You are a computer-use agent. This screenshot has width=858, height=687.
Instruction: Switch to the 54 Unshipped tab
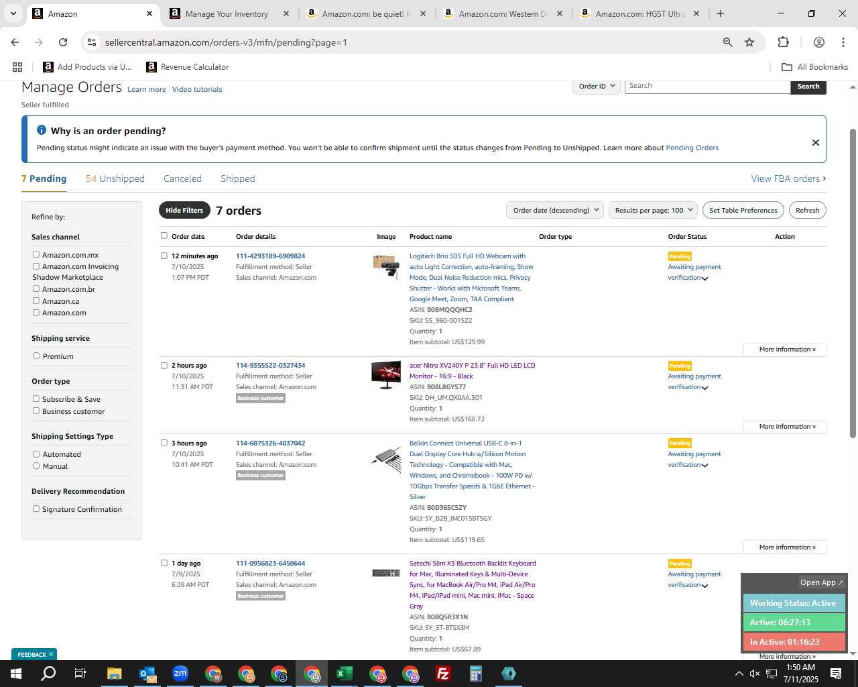tap(115, 178)
